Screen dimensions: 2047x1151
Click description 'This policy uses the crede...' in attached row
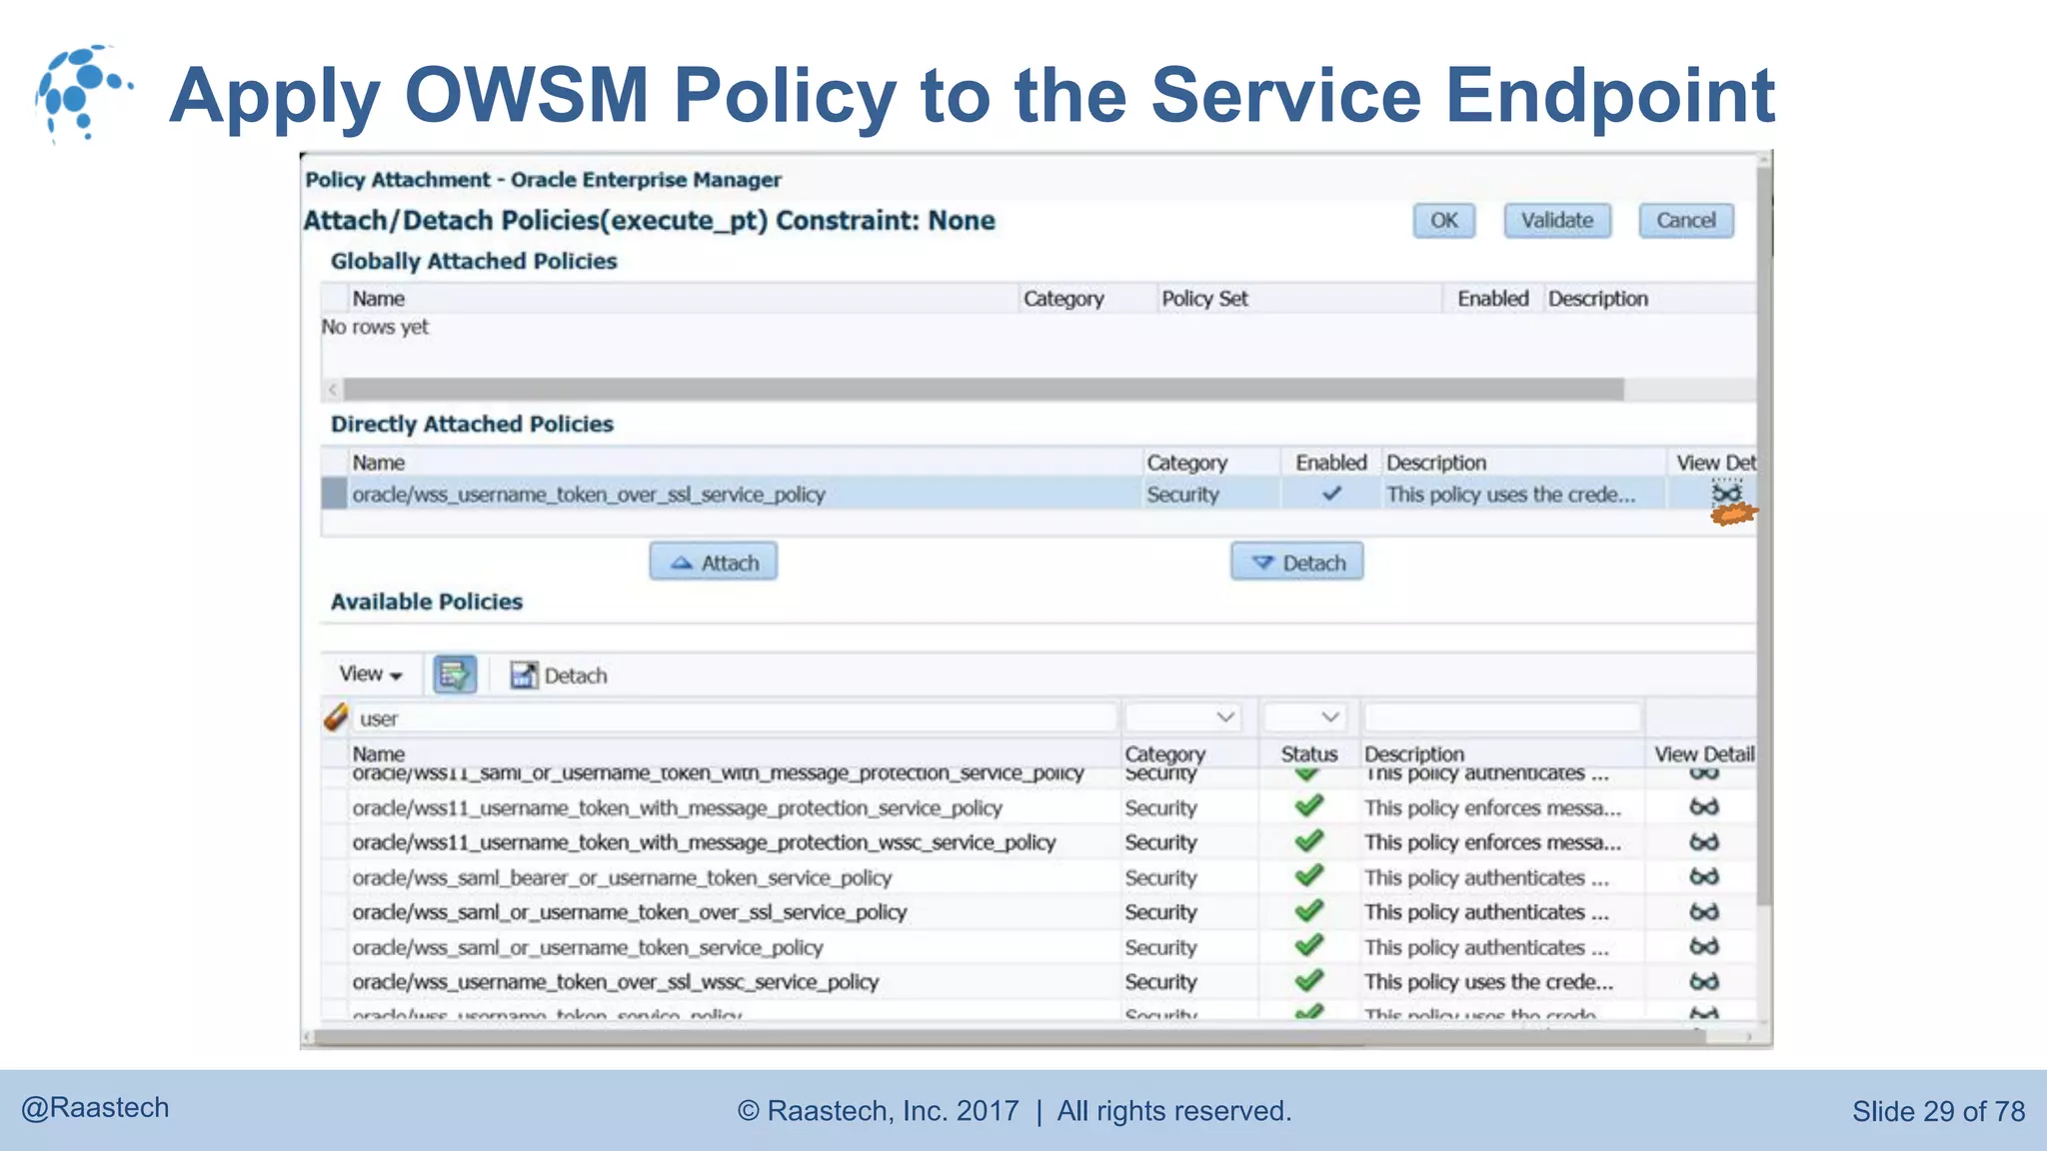coord(1510,495)
